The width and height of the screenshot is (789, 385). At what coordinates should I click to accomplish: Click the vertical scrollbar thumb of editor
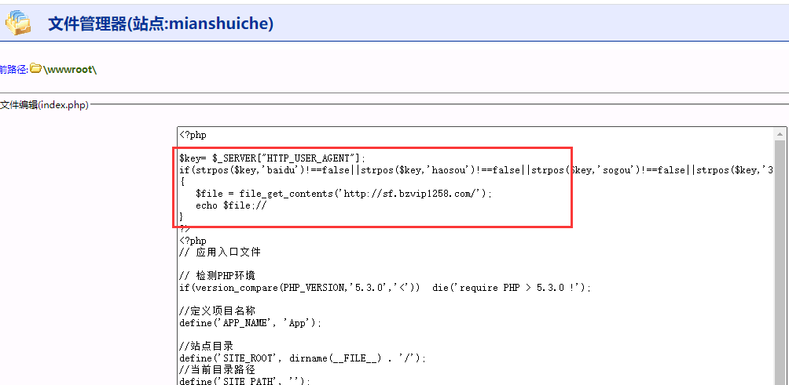click(780, 259)
